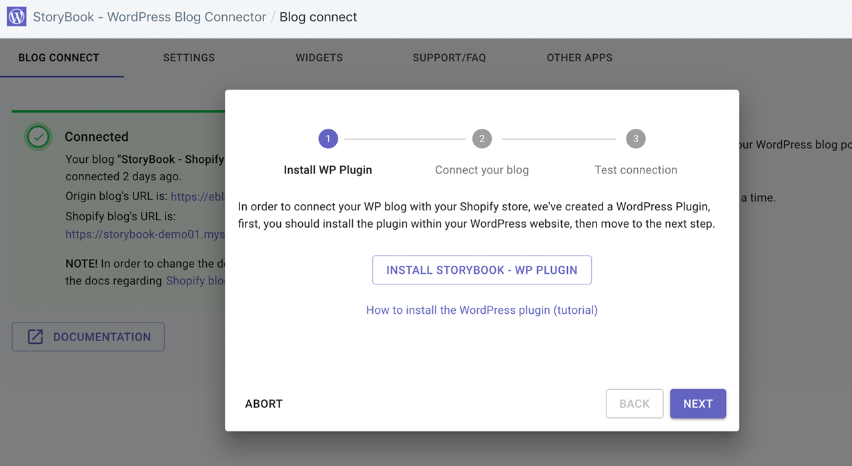Open the WordPress plugin install tutorial link

(x=482, y=310)
